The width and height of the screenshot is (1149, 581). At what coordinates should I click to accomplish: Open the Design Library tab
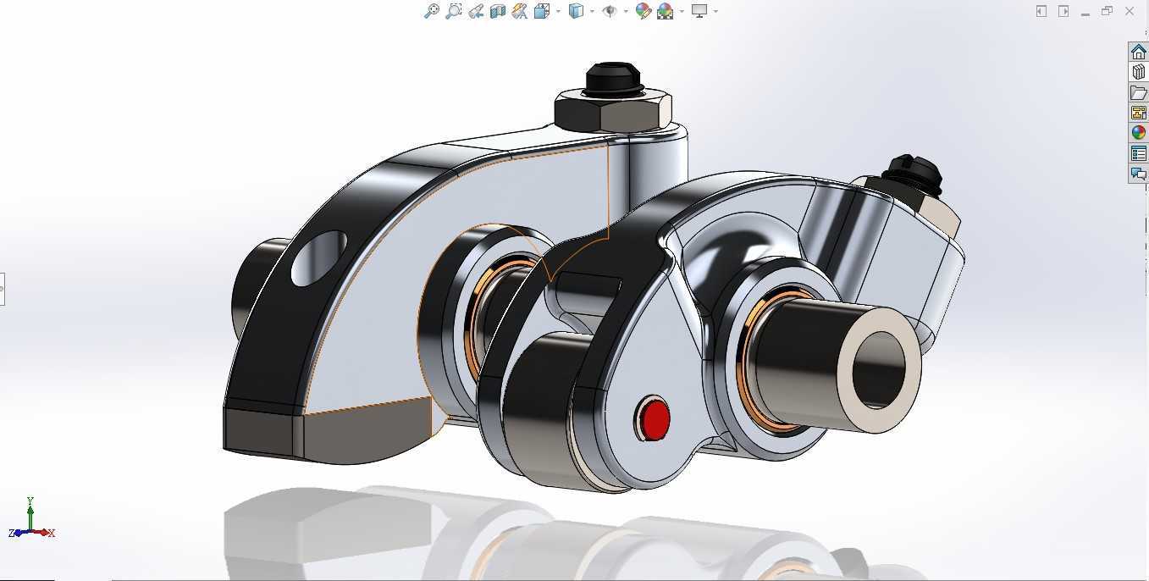[x=1138, y=72]
